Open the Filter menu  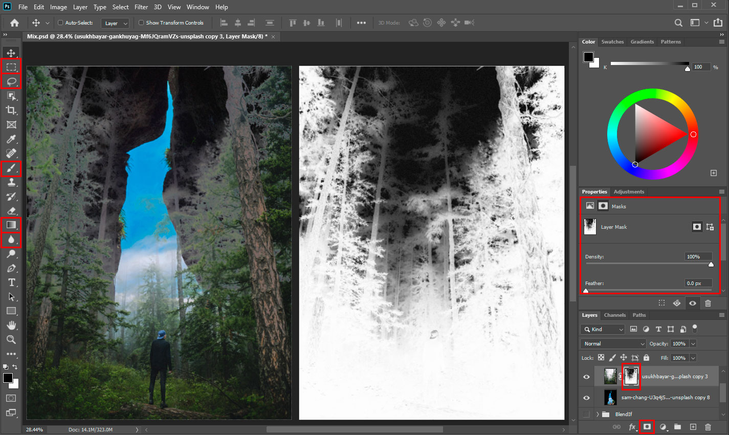(141, 7)
